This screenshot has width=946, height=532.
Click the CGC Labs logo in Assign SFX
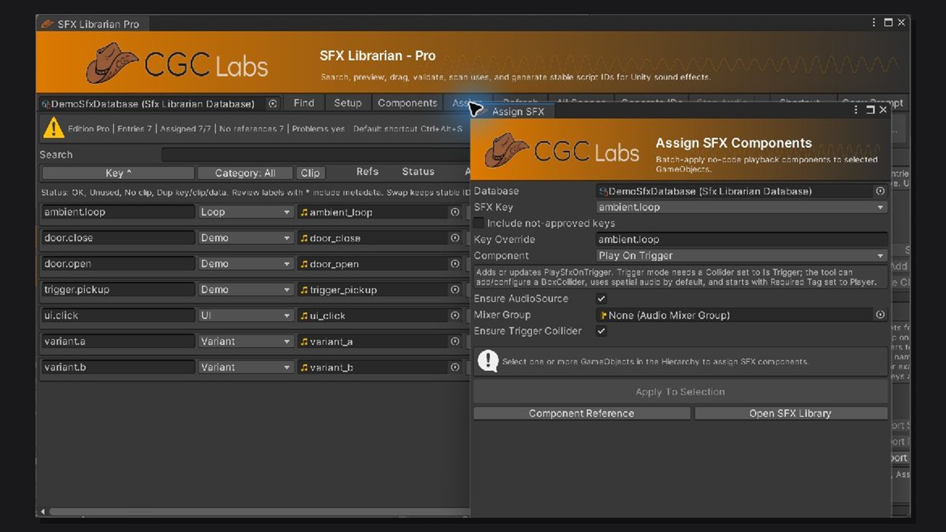coord(562,151)
